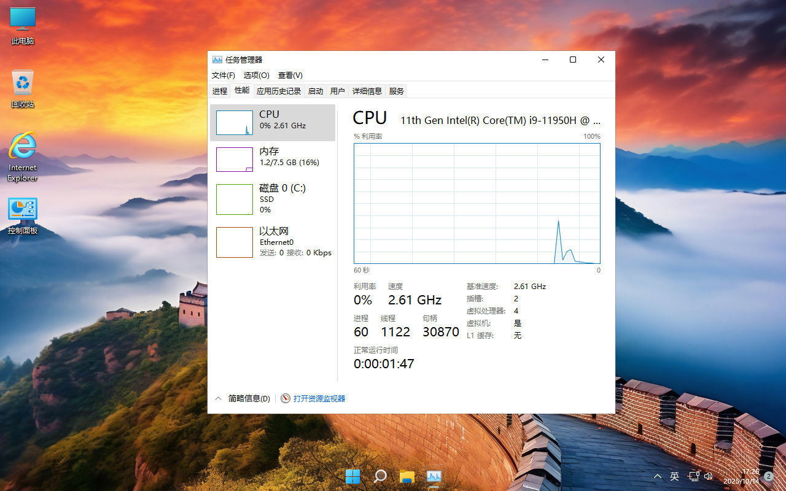The width and height of the screenshot is (786, 491).
Task: Click the speaker volume icon in tray
Action: [x=709, y=476]
